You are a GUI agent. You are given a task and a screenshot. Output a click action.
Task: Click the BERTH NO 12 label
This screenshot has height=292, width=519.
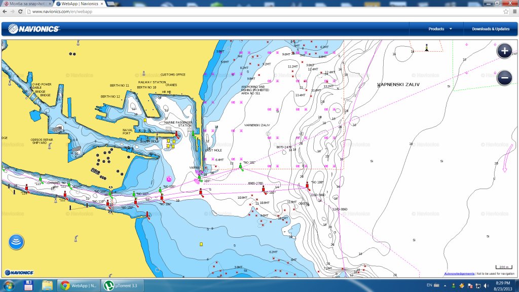point(110,97)
